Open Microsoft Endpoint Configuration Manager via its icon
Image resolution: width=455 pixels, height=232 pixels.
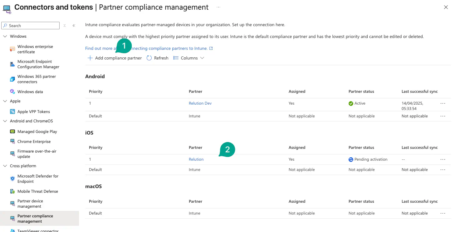(12, 64)
